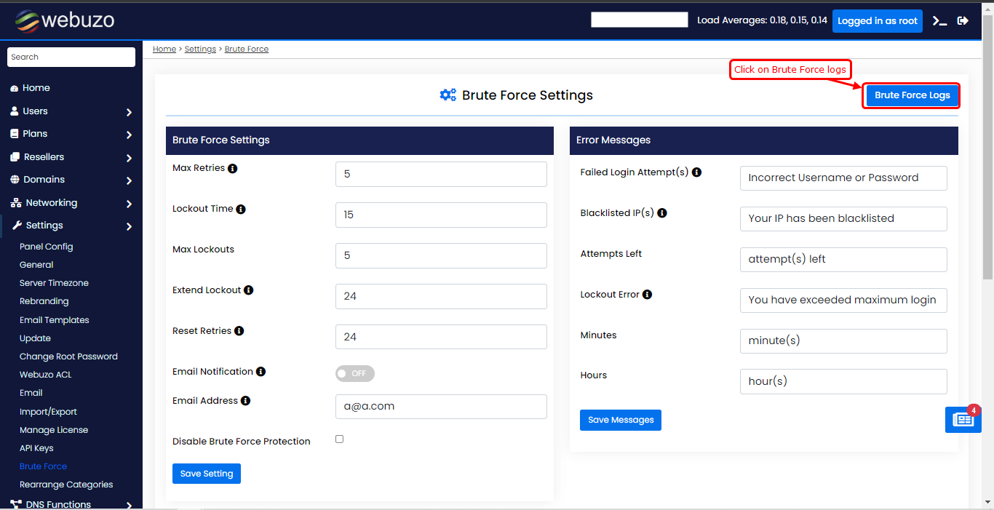Check Disable Brute Force Protection checkbox
Image resolution: width=994 pixels, height=510 pixels.
point(339,439)
